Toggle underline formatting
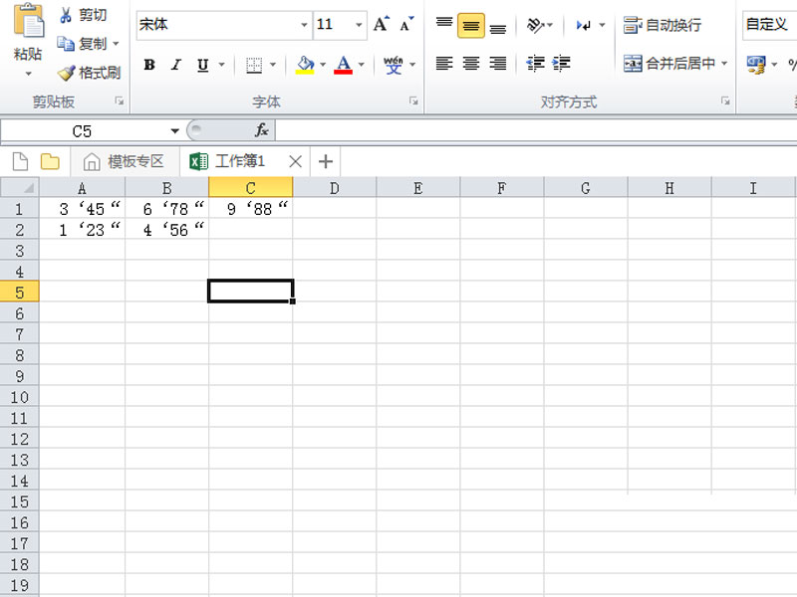Screen dimensions: 797x597 tap(203, 65)
